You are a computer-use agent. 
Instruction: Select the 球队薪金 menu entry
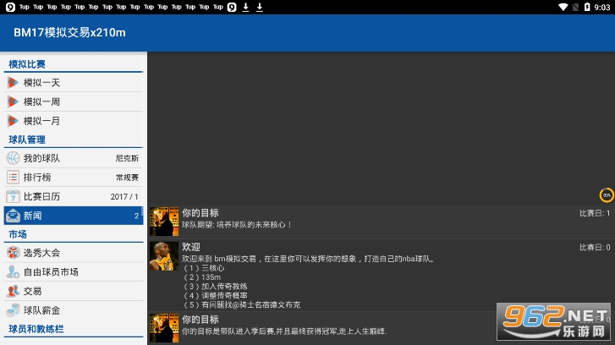pos(41,310)
